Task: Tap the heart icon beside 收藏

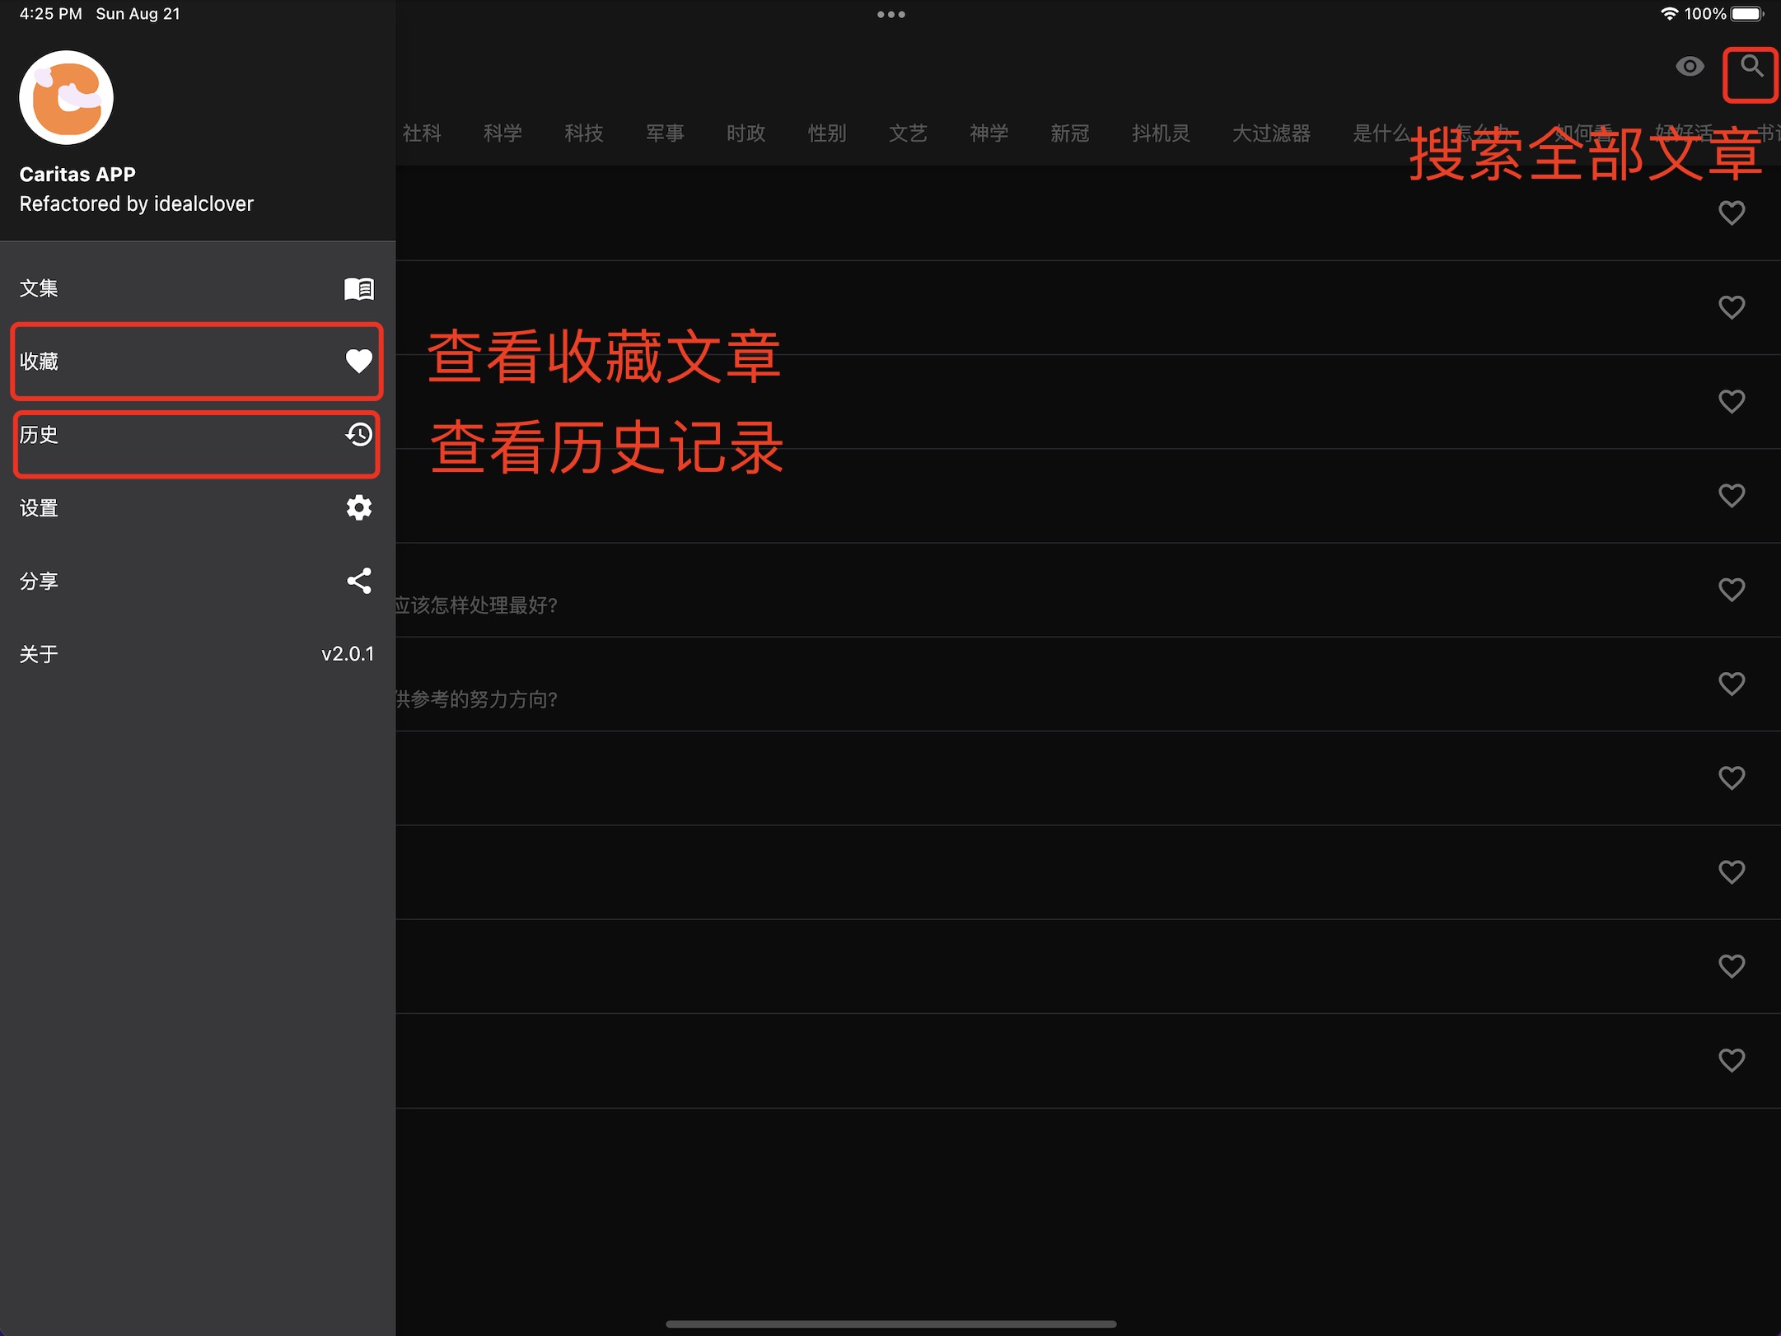Action: pos(359,362)
